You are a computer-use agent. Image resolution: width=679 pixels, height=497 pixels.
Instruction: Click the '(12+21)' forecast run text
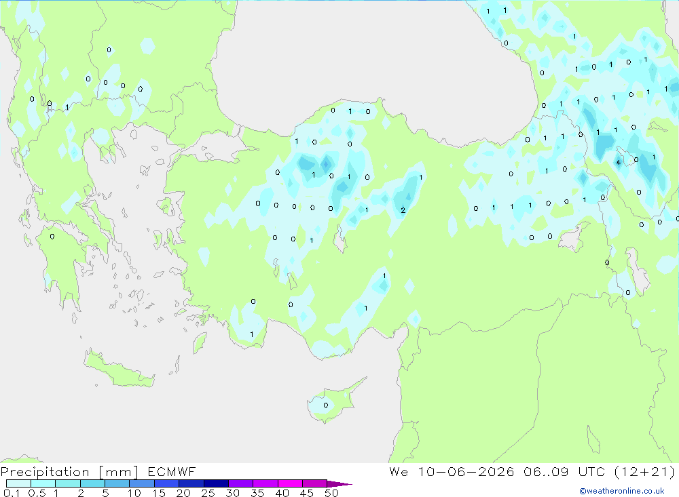coord(645,471)
